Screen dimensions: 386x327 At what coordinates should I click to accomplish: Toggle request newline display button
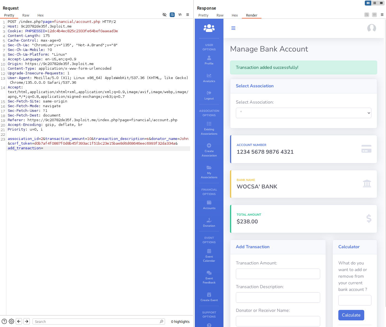tap(180, 15)
